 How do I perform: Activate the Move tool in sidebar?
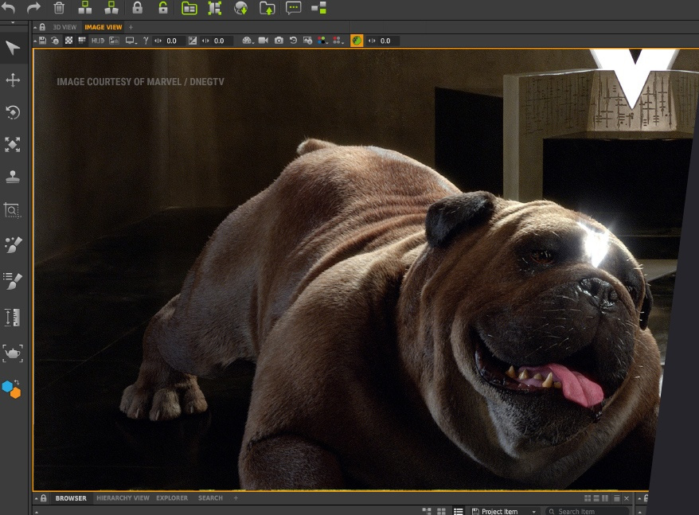(13, 80)
